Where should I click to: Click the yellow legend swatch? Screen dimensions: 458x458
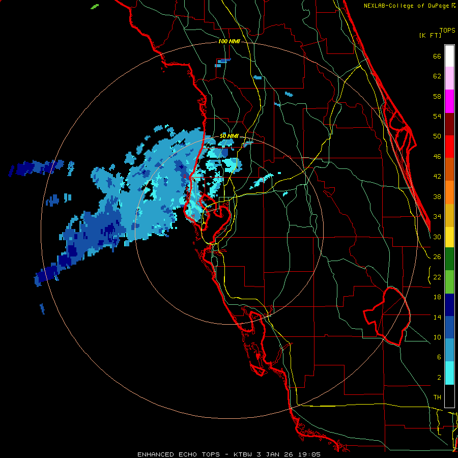coord(449,237)
